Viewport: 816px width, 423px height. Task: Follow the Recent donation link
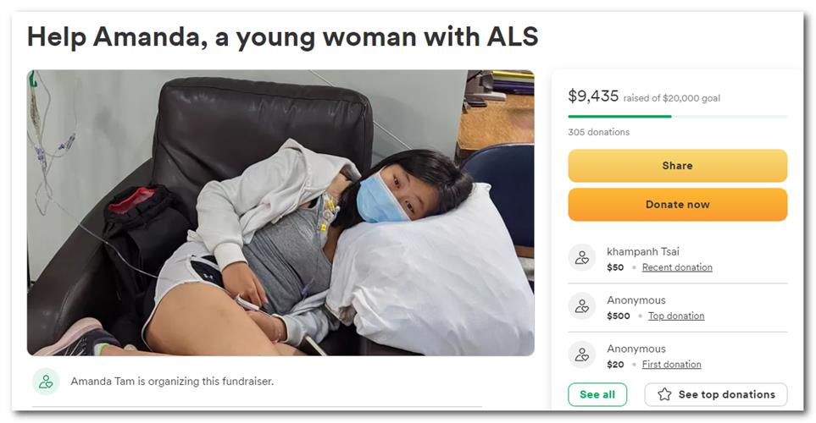[677, 267]
